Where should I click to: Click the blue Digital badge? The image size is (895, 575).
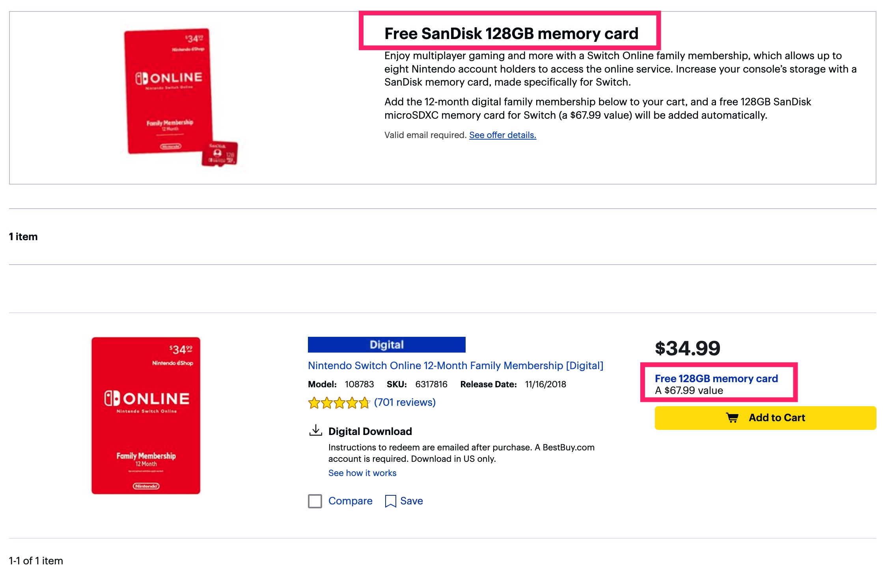point(386,344)
